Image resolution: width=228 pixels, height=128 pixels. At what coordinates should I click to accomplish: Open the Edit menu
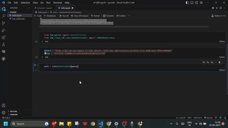16,2
